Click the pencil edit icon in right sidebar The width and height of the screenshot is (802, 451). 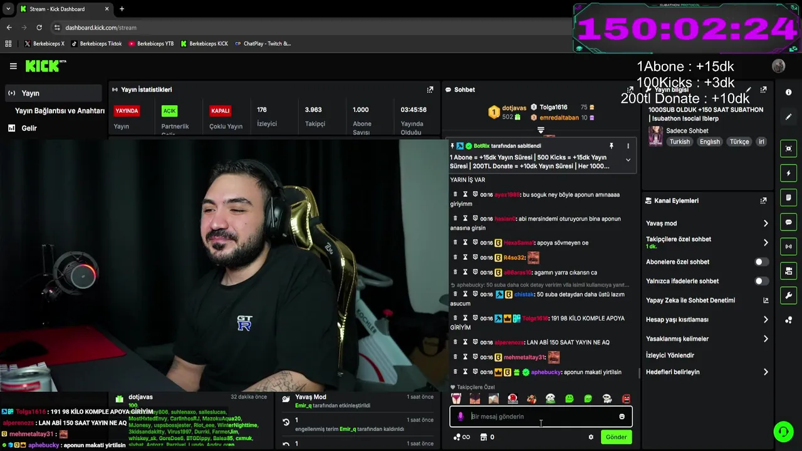788,117
